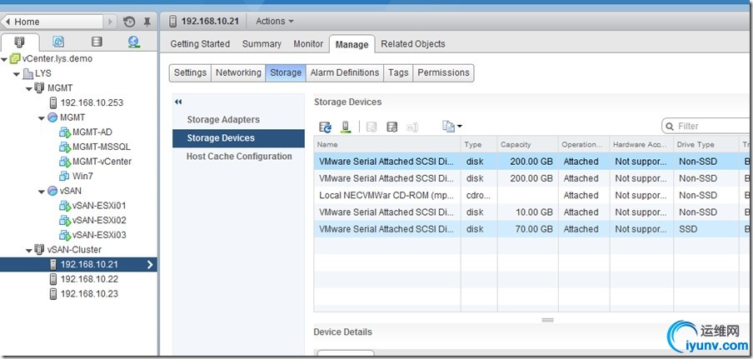Image resolution: width=753 pixels, height=359 pixels.
Task: Click the greyed rename device toolbar icon
Action: coord(412,127)
